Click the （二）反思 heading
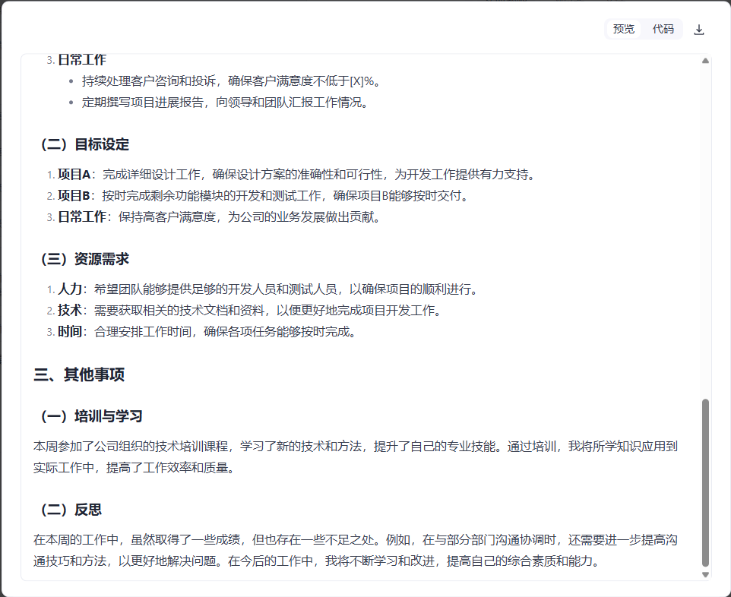 click(x=70, y=510)
